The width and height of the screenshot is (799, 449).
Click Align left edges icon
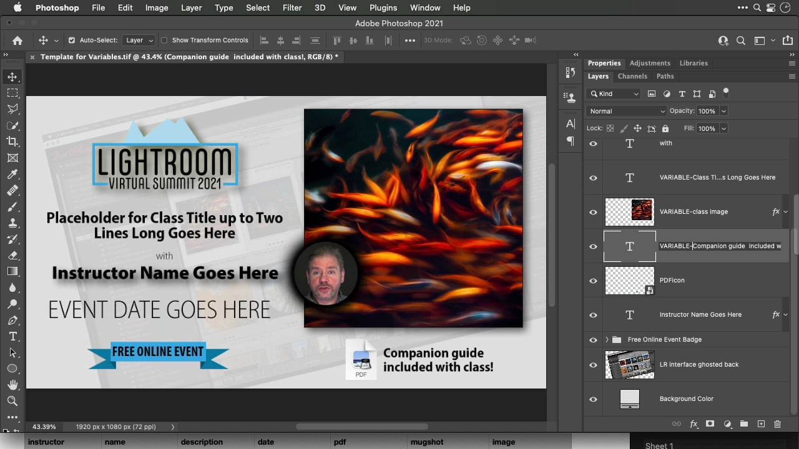(264, 41)
